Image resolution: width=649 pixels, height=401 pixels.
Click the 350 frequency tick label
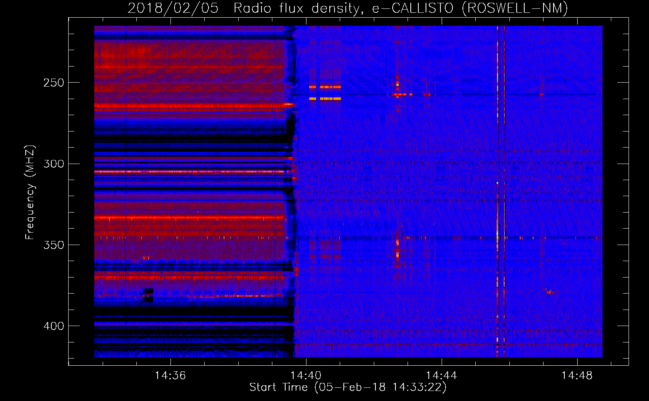point(54,245)
